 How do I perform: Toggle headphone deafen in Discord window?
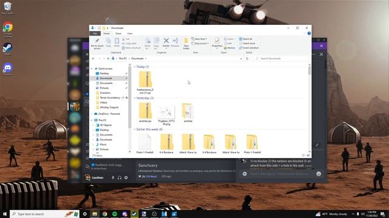120,177
